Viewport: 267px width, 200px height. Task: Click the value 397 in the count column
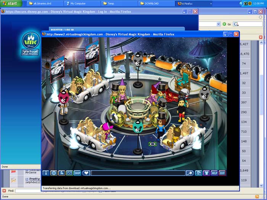[244, 102]
